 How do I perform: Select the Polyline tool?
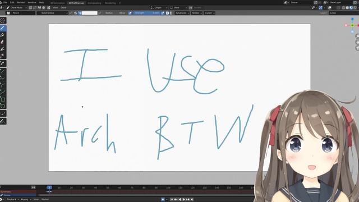point(2,78)
